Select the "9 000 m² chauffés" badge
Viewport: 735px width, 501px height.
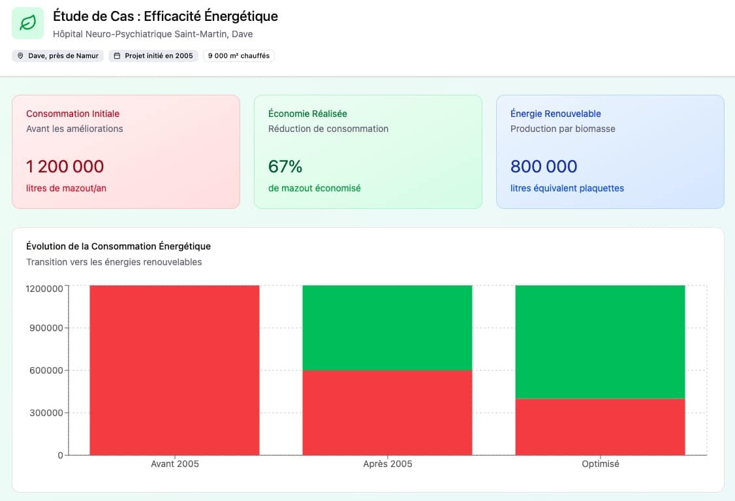[239, 56]
